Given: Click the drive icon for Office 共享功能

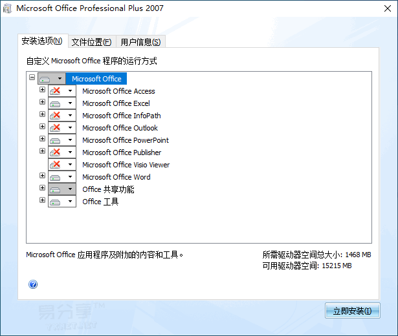Looking at the screenshot, I should pyautogui.click(x=55, y=190).
